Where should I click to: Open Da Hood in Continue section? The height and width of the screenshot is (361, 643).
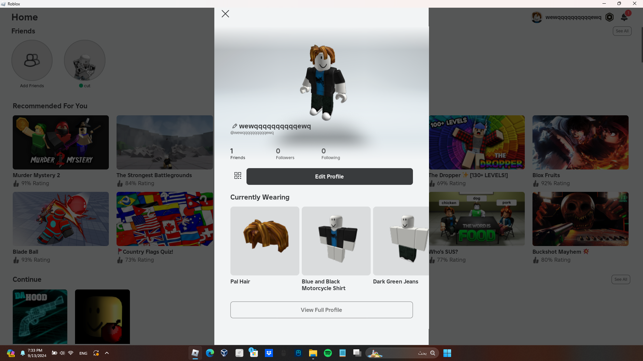tap(40, 317)
